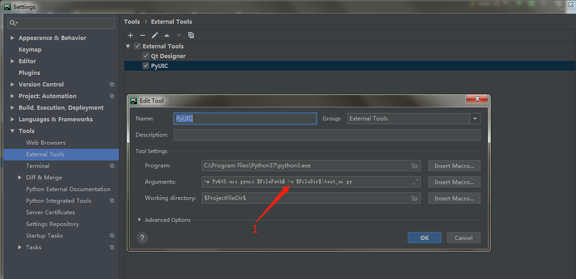Screen dimensions: 576x279
Task: Select External Tools in sidebar
Action: click(61, 154)
